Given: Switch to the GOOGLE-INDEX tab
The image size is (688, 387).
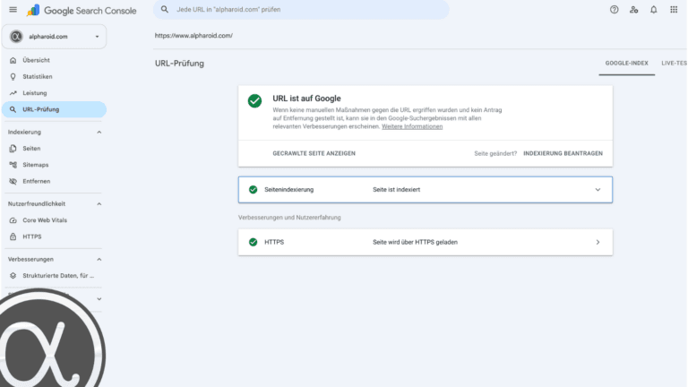Looking at the screenshot, I should [x=626, y=64].
